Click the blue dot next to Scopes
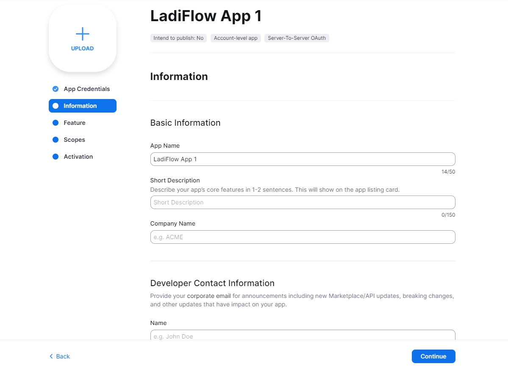 click(x=55, y=140)
